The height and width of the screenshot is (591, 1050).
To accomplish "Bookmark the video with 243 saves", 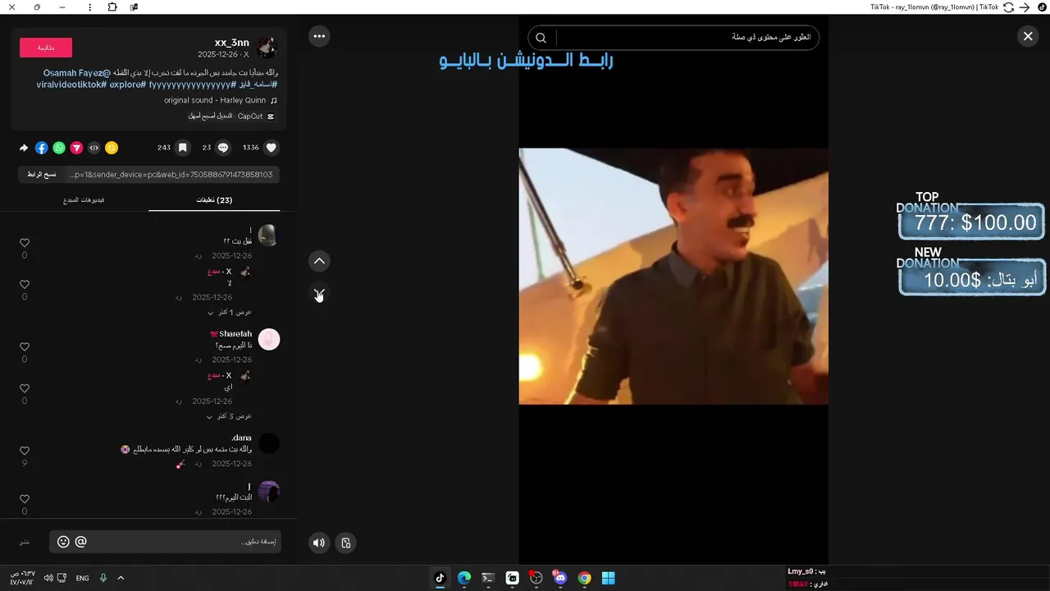I will [183, 148].
